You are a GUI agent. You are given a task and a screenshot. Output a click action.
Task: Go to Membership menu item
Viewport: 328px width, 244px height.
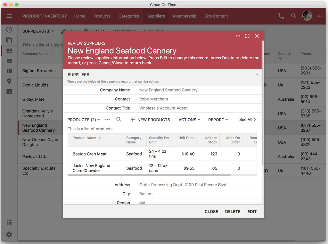pyautogui.click(x=185, y=16)
